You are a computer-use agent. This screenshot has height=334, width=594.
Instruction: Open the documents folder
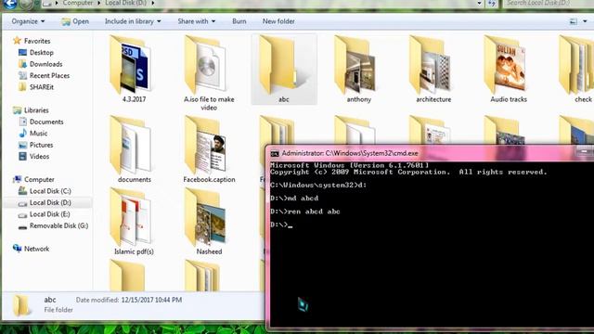click(134, 149)
